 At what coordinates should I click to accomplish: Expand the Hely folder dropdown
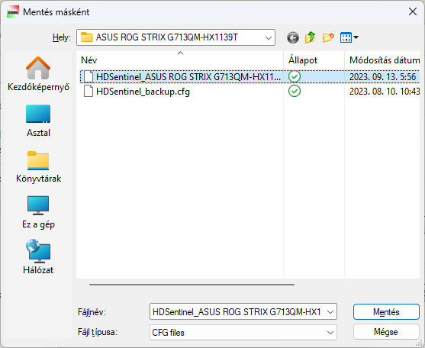click(269, 37)
